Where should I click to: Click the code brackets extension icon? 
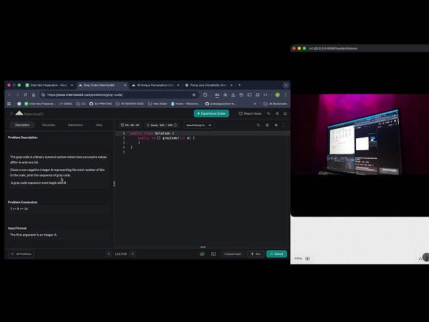tap(265, 95)
